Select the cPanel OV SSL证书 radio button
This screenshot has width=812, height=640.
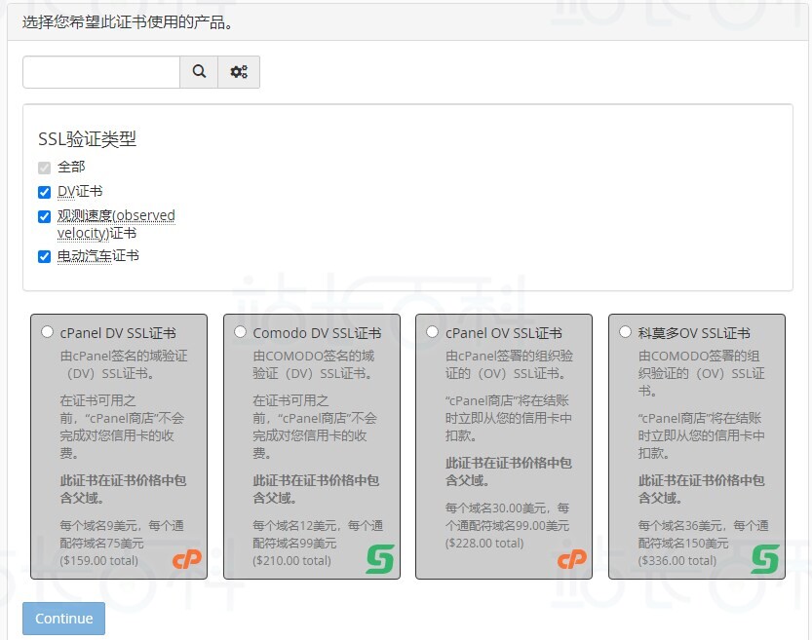pyautogui.click(x=433, y=332)
